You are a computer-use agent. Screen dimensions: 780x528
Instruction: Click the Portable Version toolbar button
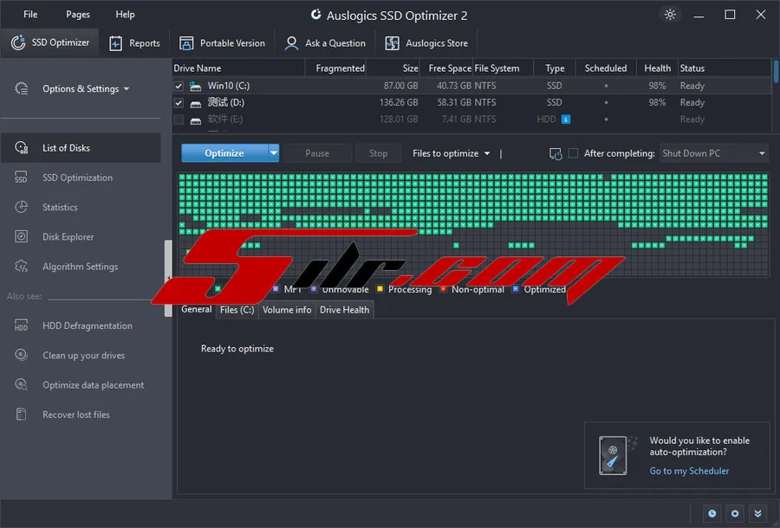[x=222, y=43]
